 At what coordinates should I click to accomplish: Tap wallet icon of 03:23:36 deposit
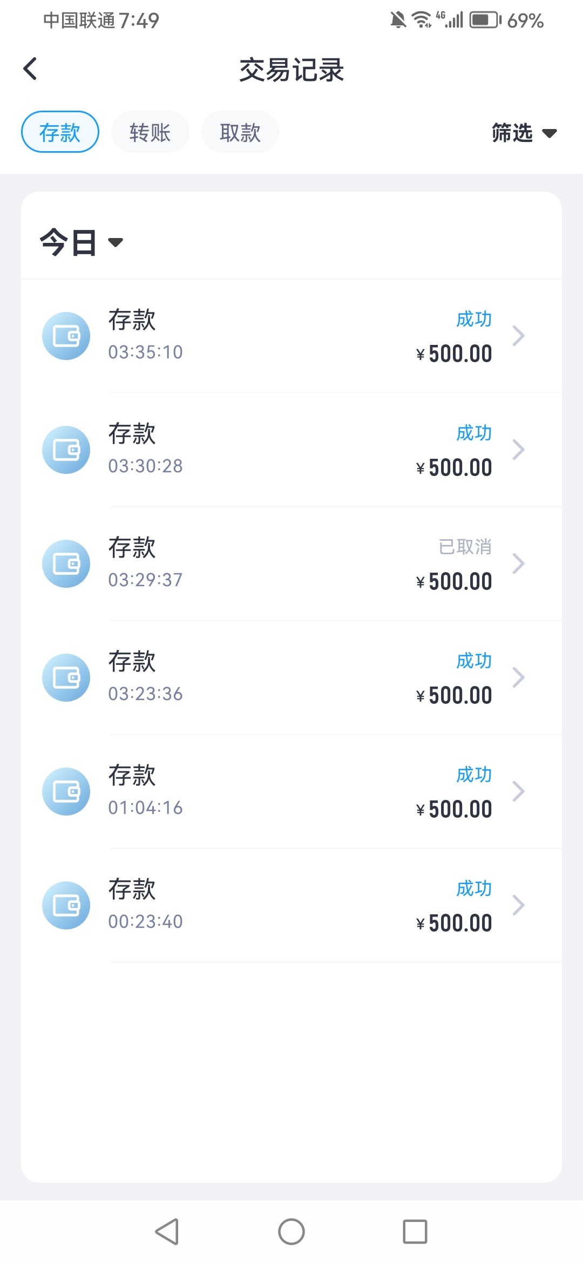pos(66,678)
